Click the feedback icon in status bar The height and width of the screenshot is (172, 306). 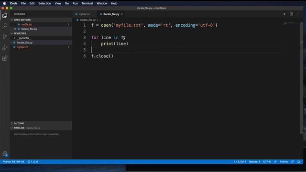(292, 161)
